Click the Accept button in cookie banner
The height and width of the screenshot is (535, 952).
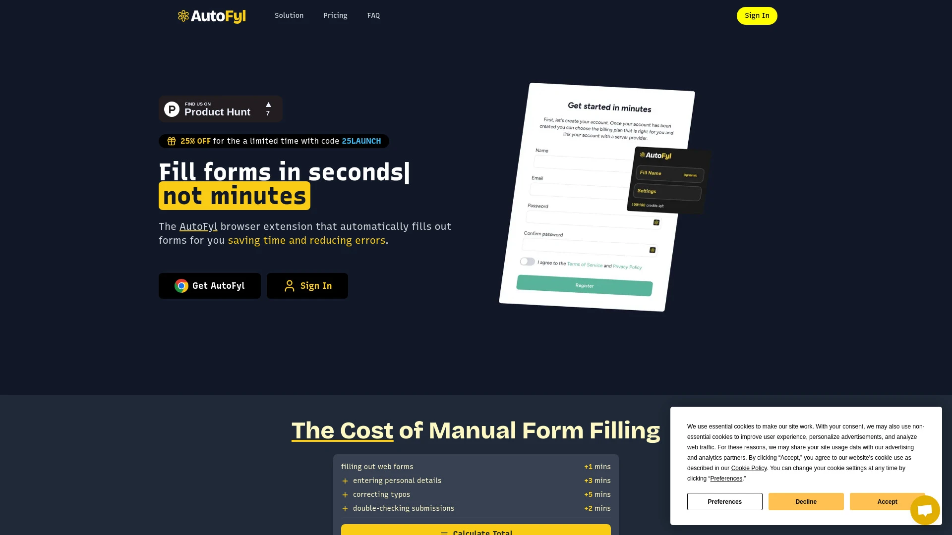point(887,502)
